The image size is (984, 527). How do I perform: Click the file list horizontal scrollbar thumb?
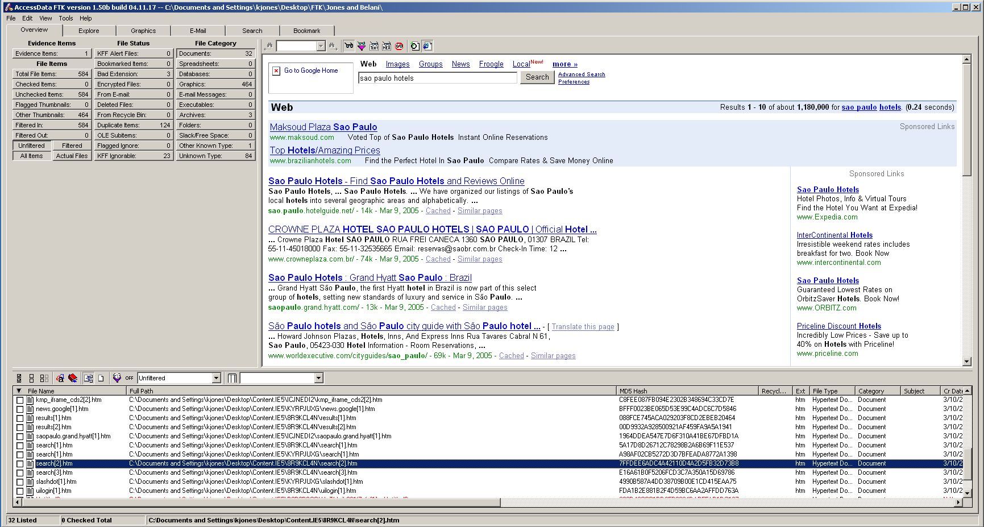(261, 503)
